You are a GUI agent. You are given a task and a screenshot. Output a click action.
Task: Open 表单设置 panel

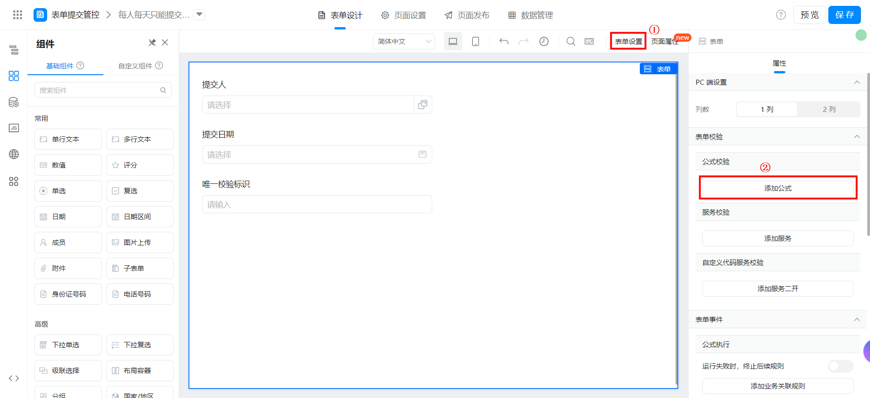(x=628, y=41)
